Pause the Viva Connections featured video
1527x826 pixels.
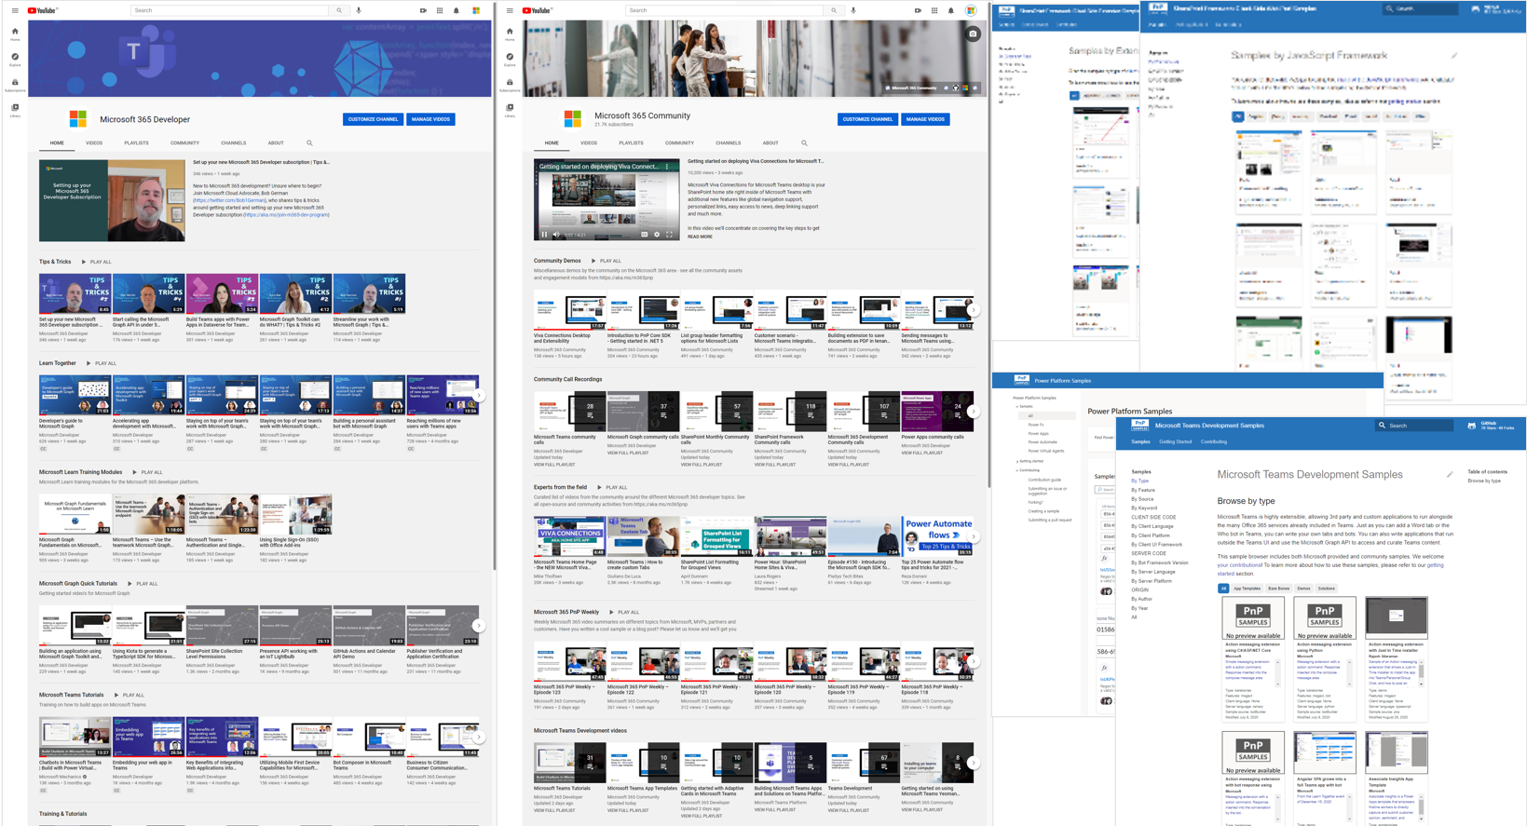pyautogui.click(x=545, y=235)
